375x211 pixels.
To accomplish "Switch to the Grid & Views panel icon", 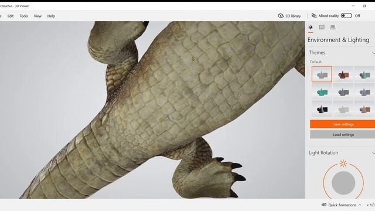I will point(333,27).
